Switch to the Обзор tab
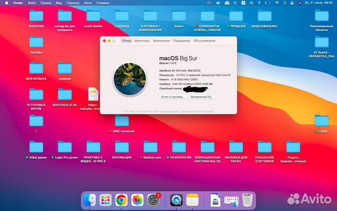Screen dimensions: 337x211 pos(126,41)
